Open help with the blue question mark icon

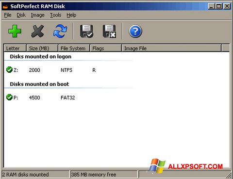point(135,31)
